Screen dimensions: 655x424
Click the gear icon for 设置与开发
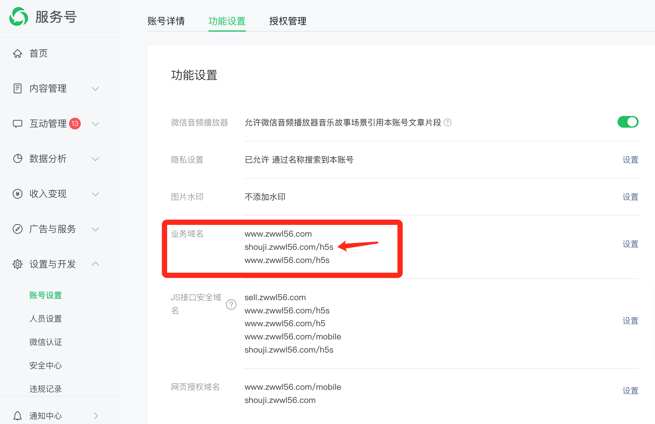18,264
